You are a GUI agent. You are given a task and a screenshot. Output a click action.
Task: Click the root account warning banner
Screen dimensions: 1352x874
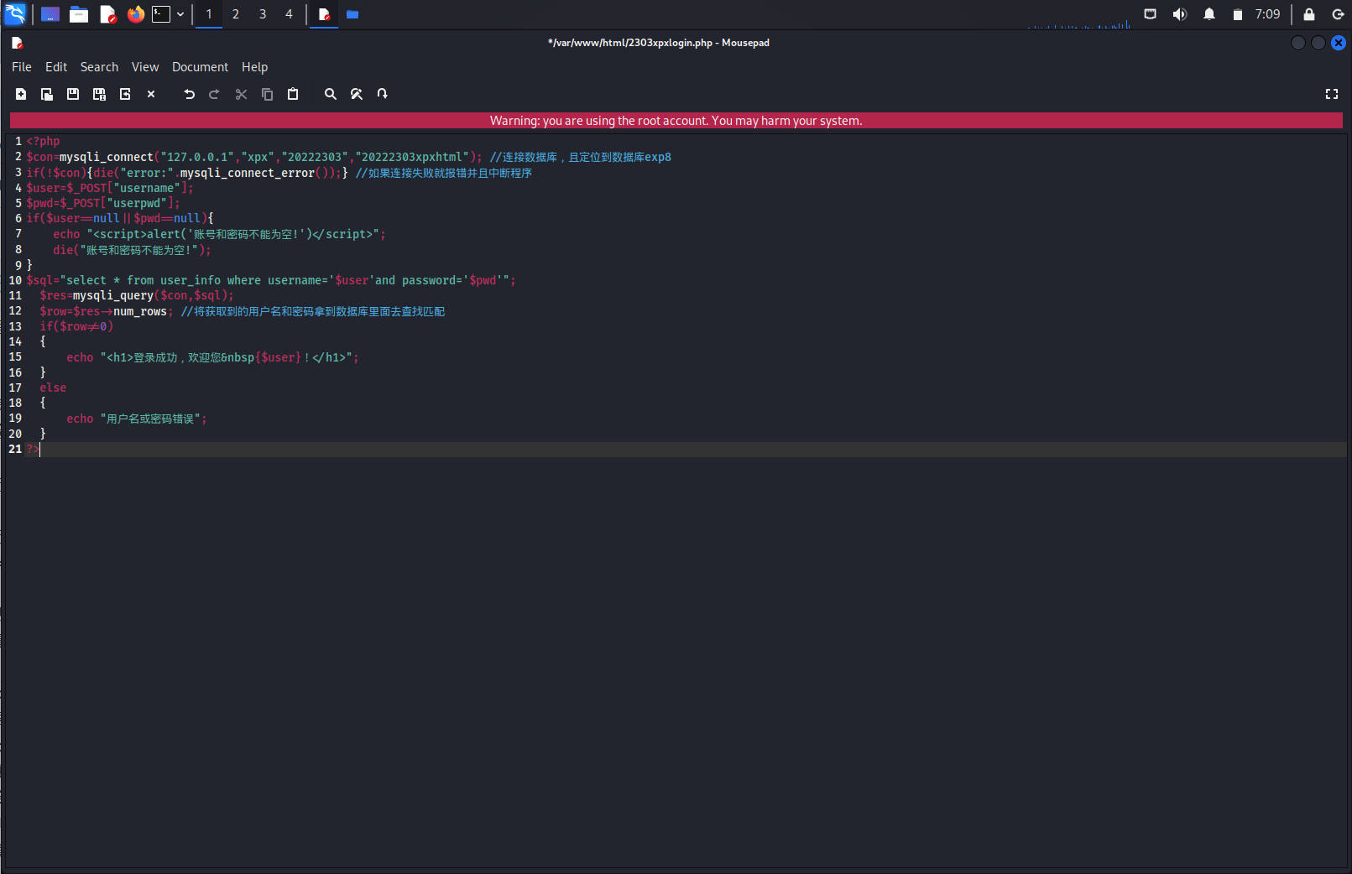676,121
